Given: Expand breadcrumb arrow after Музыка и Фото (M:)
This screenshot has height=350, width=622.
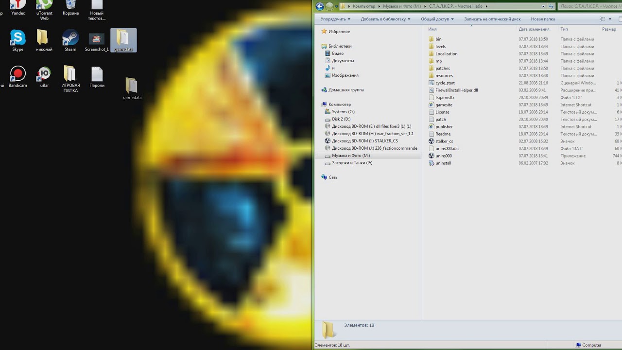Looking at the screenshot, I should (425, 6).
